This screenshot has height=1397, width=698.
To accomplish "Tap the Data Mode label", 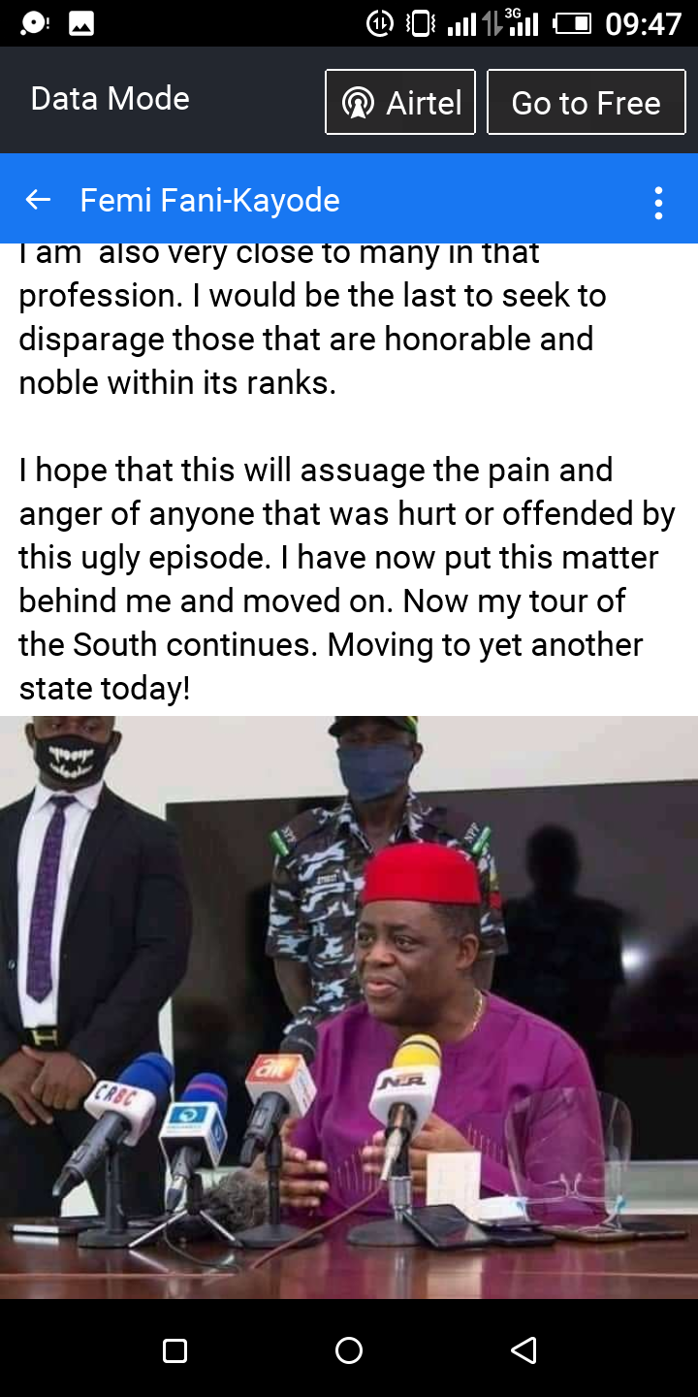I will 111,98.
